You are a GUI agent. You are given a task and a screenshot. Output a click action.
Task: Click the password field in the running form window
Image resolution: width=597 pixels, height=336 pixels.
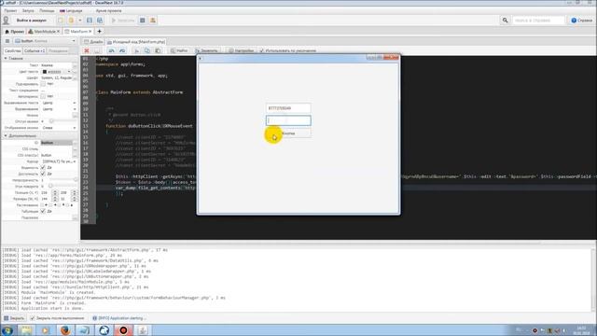[288, 120]
